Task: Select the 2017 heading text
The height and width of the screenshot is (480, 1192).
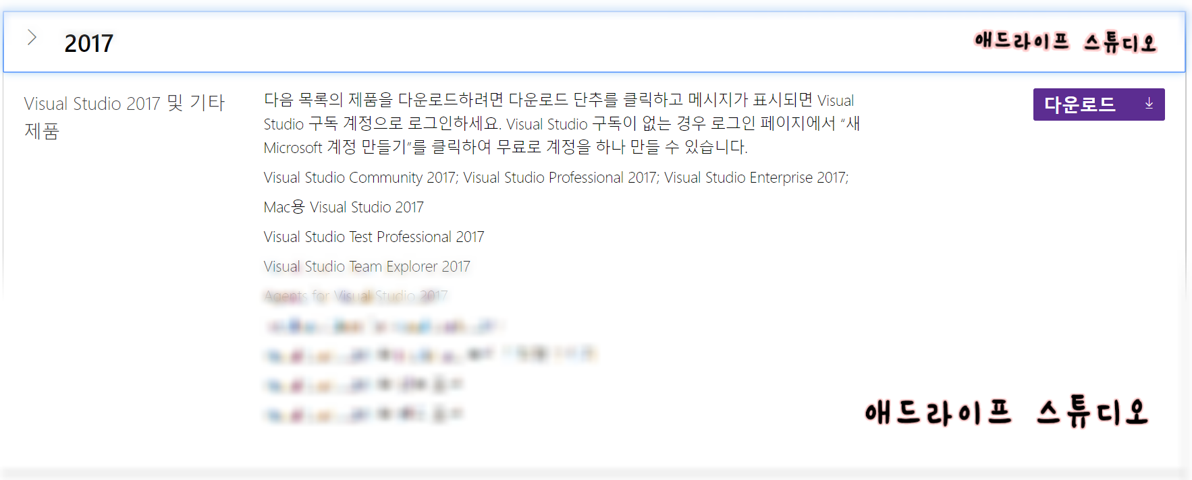Action: tap(88, 43)
